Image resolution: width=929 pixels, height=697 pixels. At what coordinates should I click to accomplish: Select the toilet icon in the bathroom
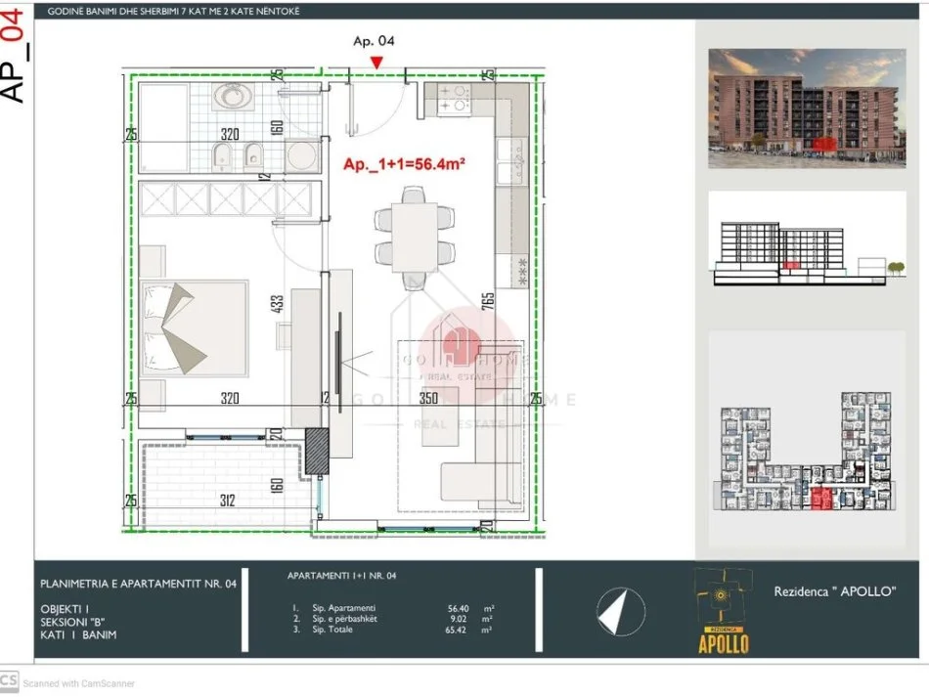coord(223,156)
